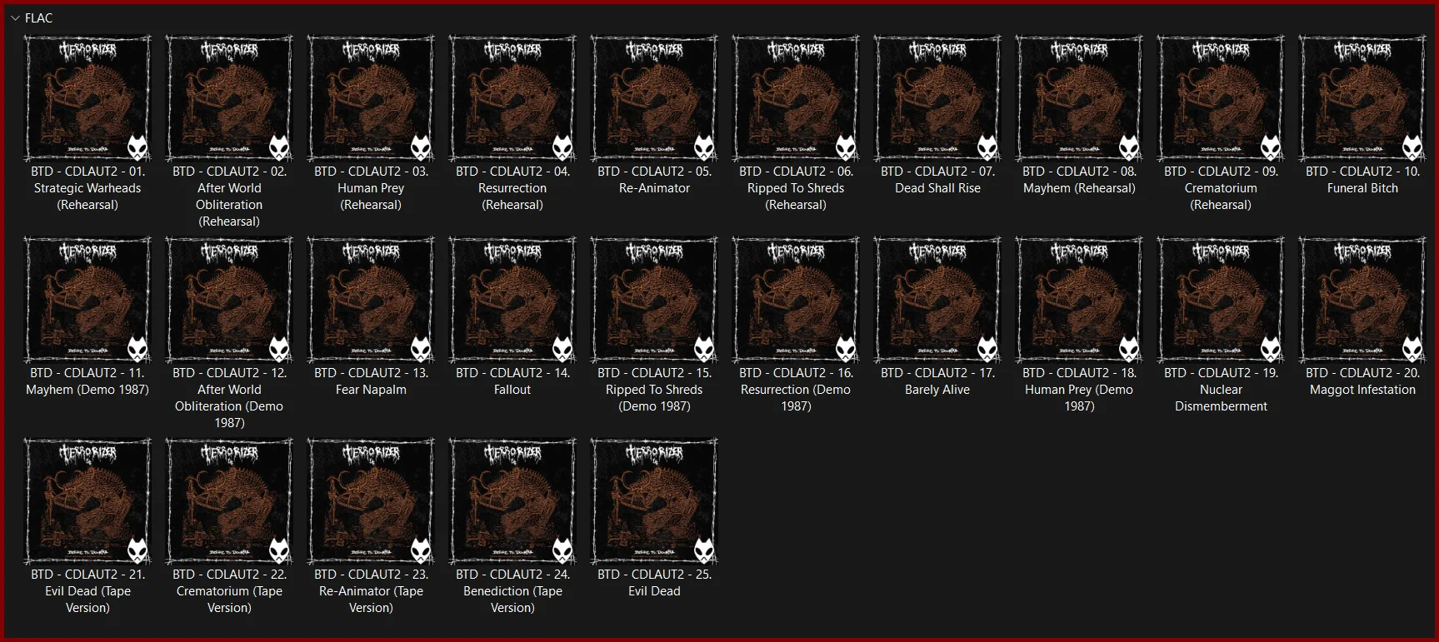Click track 15 Ripped To Shreds (Demo 1987) cover
The height and width of the screenshot is (642, 1439).
pos(654,300)
